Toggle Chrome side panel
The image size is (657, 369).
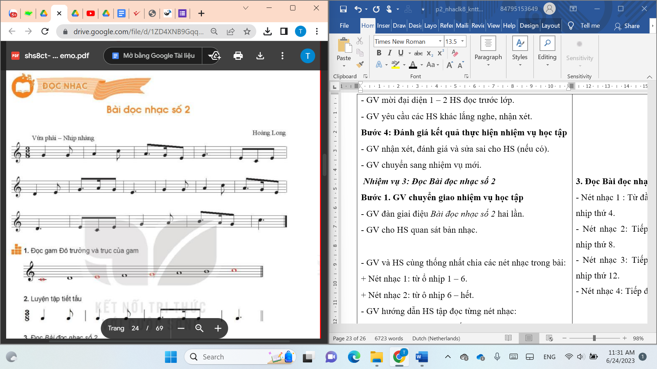[x=284, y=31]
